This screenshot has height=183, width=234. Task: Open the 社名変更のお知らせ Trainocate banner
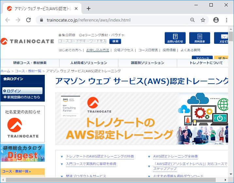[23, 124]
